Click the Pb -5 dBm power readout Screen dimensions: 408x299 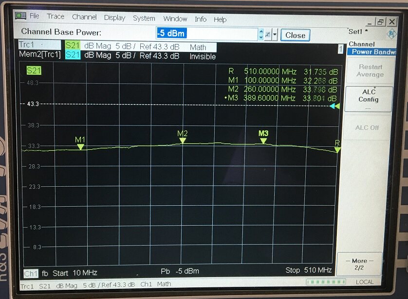point(180,271)
